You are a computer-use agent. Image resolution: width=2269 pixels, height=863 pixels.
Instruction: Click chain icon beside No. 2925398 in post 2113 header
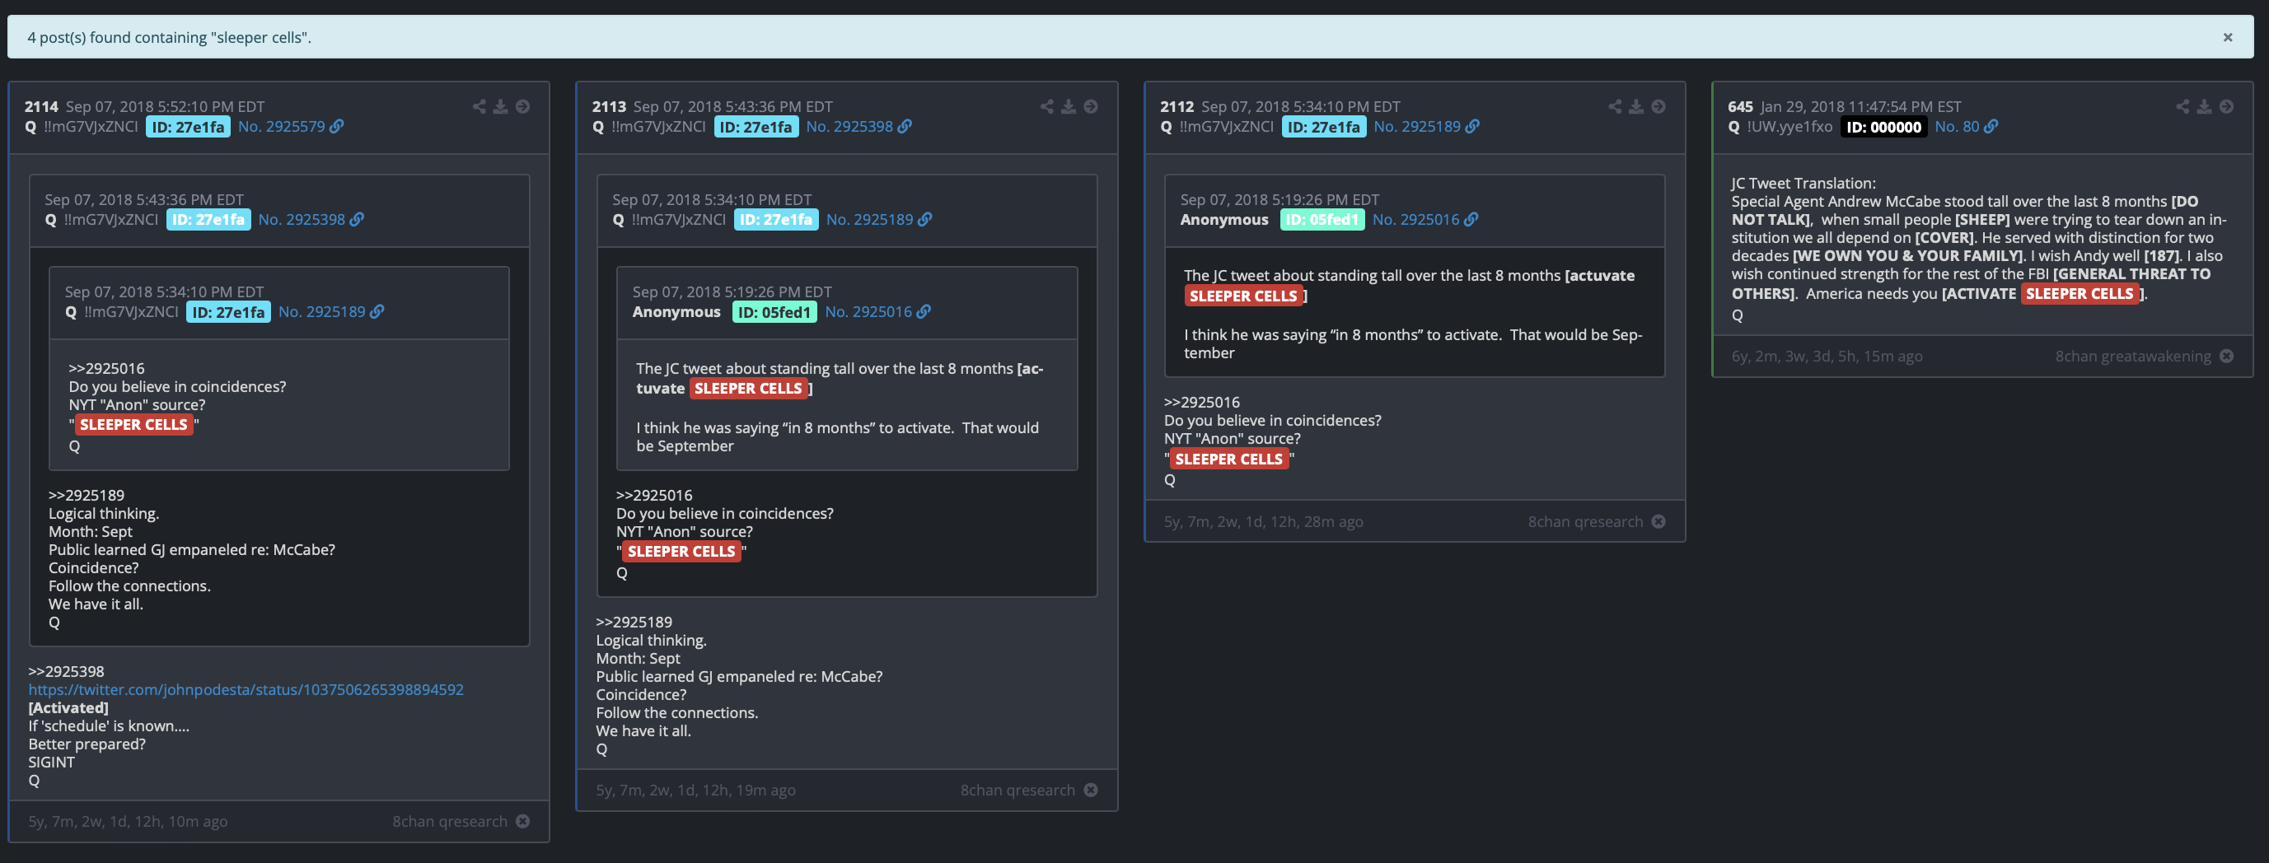[x=905, y=127]
